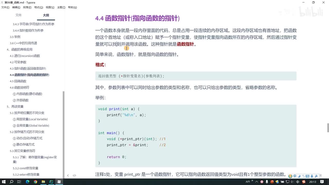Click the taskbar clock 20:13
The height and width of the screenshot is (185, 329).
tap(313, 182)
